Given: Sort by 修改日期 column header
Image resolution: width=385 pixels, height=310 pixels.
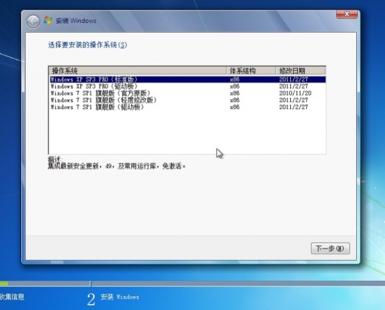Looking at the screenshot, I should click(x=301, y=71).
